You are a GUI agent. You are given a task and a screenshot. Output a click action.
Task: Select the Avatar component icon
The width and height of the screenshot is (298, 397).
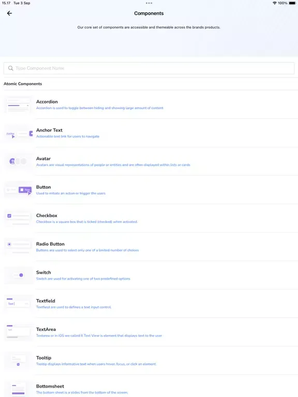click(18, 161)
